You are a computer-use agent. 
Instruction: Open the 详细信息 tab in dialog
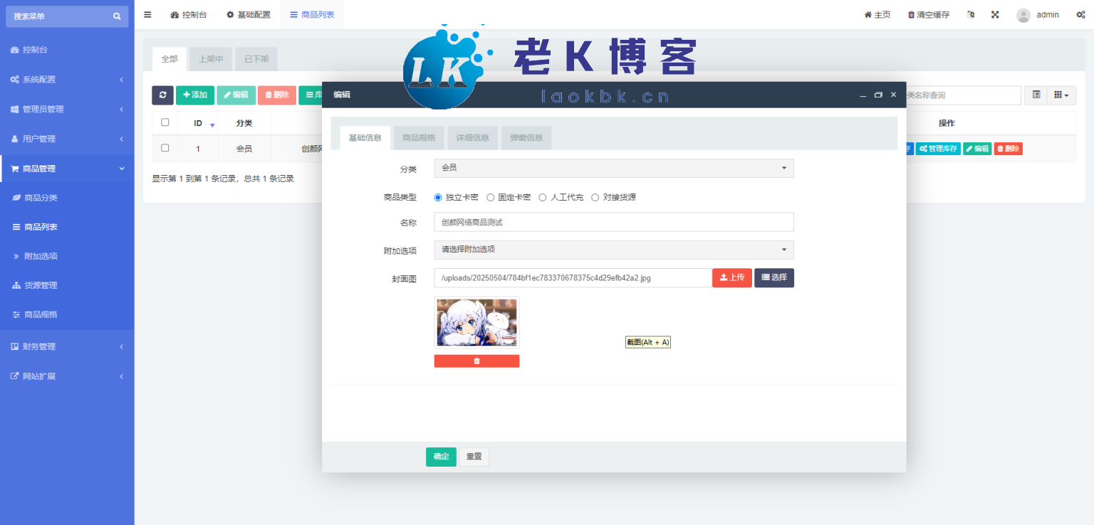pos(472,138)
